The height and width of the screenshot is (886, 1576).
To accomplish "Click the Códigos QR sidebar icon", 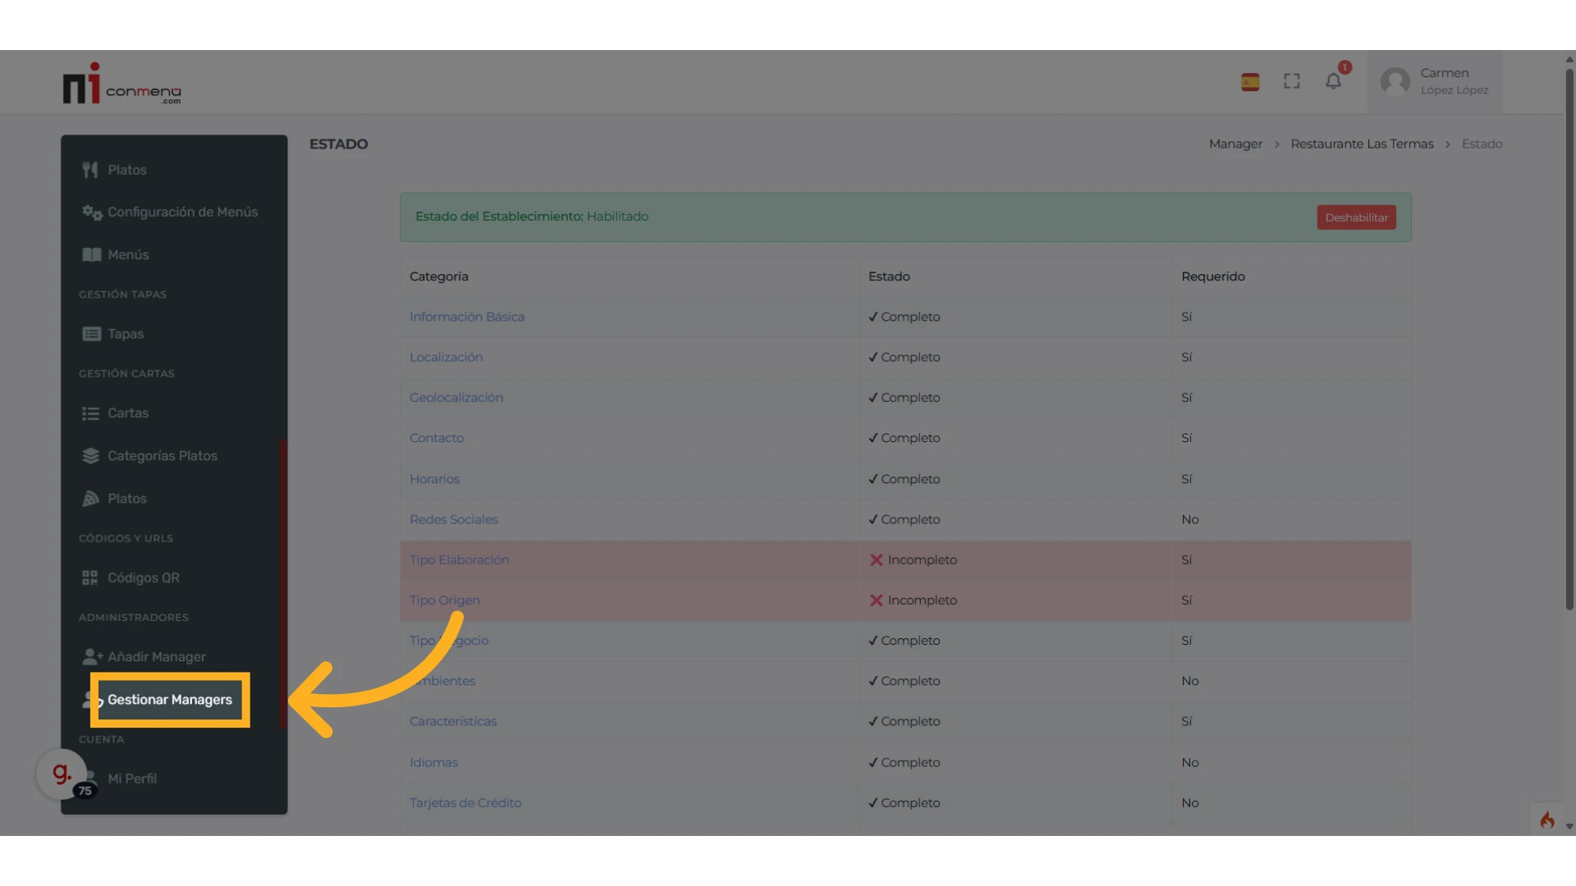I will tap(90, 578).
